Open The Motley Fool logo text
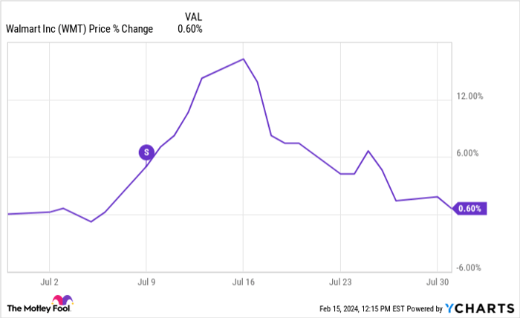 pos(32,308)
